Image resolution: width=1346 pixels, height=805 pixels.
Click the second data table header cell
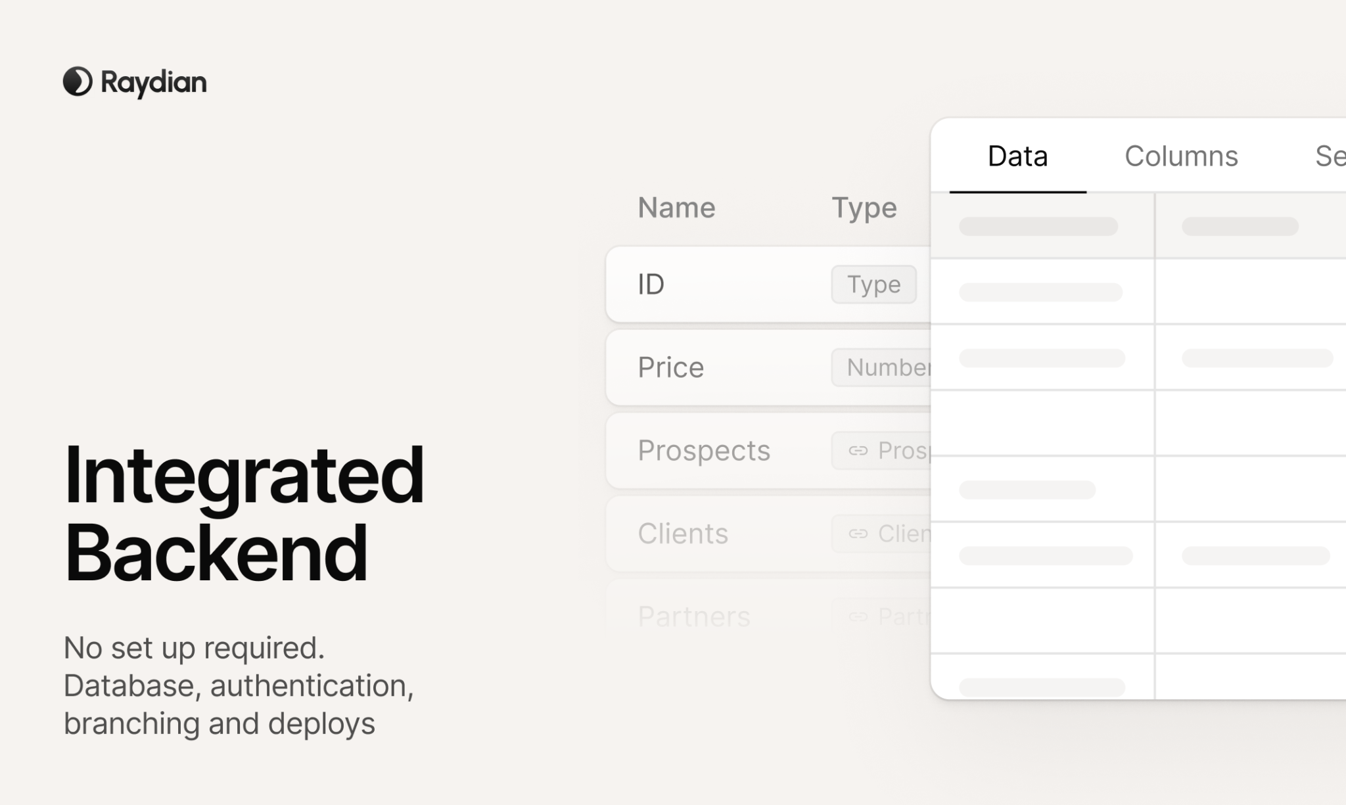click(1242, 226)
